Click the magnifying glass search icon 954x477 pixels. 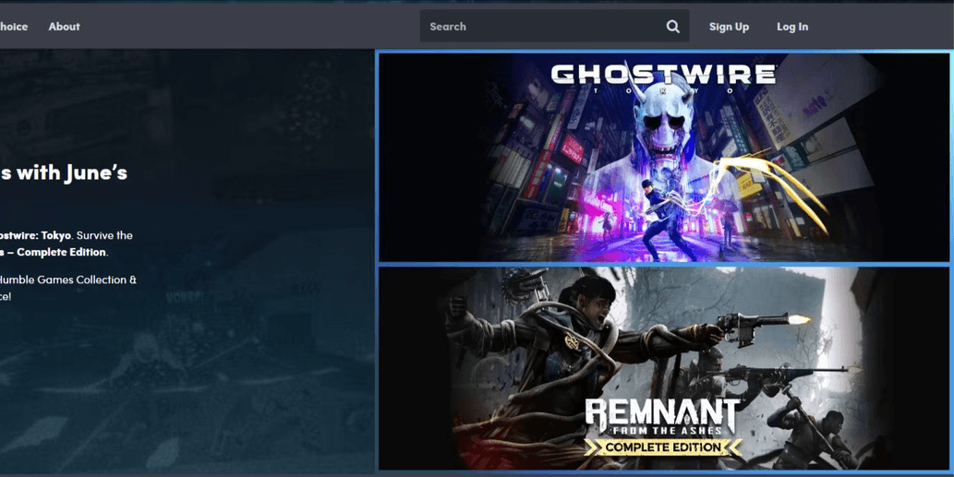click(672, 26)
